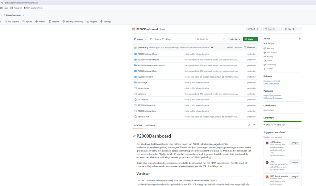
Task: Configure the SLSA Generic generator workflow
Action: coord(294,176)
